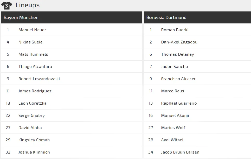
Task: Click Marco Reus's name
Action: point(173,91)
